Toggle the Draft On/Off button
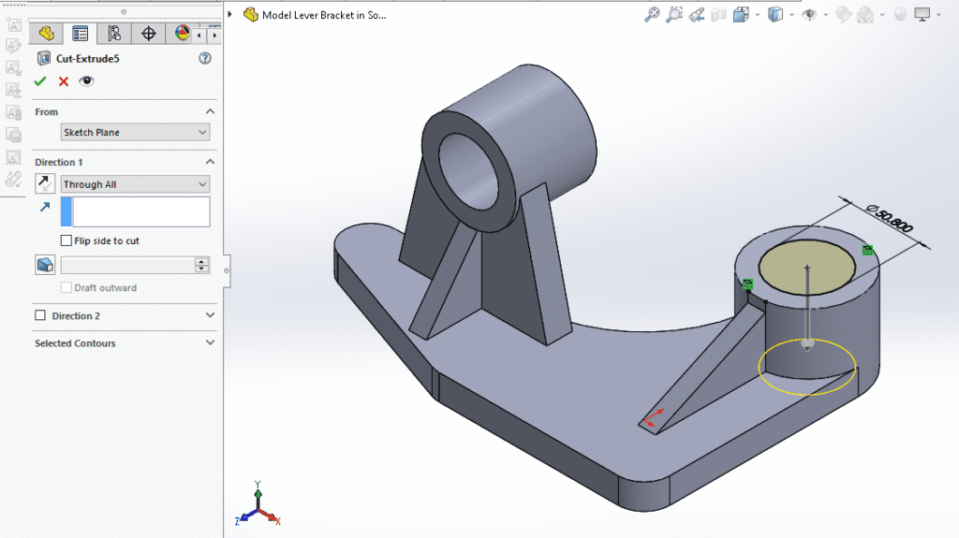This screenshot has height=538, width=959. coord(45,265)
